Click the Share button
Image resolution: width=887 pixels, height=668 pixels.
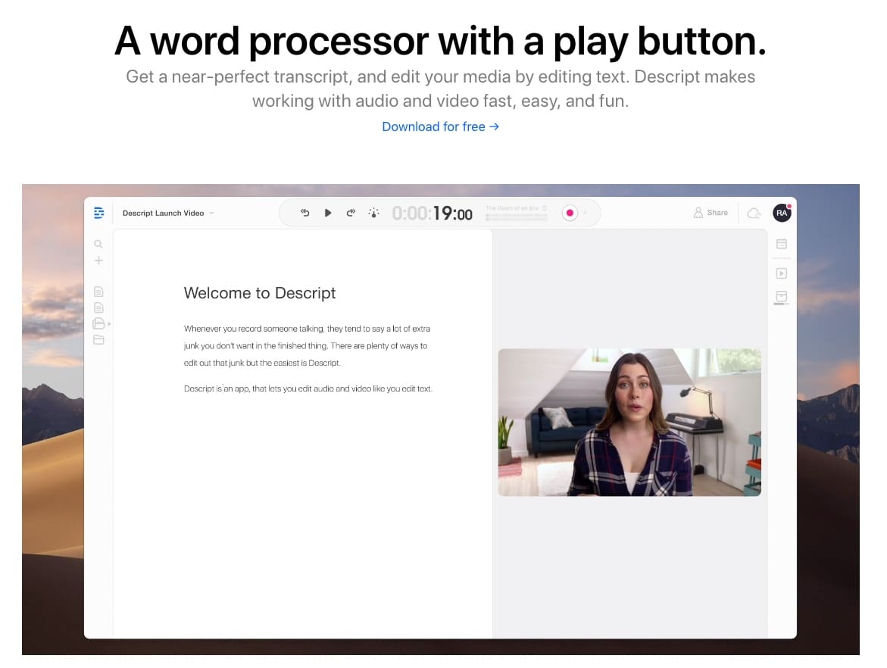coord(711,213)
